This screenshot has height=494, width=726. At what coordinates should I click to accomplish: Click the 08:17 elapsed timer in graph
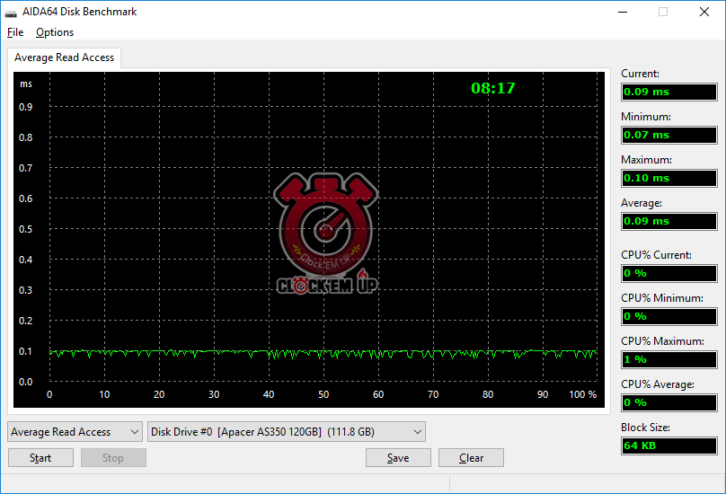point(493,88)
